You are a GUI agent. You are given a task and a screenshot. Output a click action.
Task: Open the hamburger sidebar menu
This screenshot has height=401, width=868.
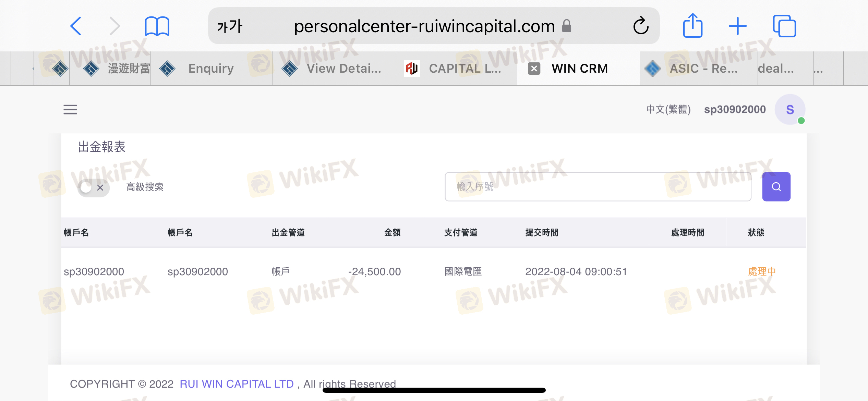tap(70, 110)
